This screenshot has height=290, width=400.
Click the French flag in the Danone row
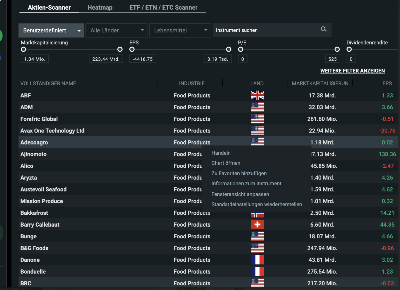coord(257,260)
